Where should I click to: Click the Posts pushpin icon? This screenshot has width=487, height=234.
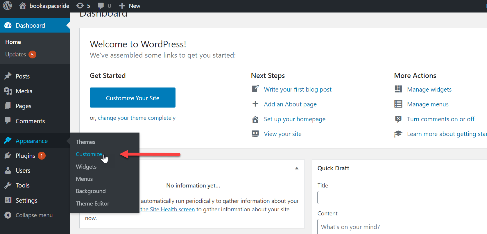pyautogui.click(x=8, y=76)
